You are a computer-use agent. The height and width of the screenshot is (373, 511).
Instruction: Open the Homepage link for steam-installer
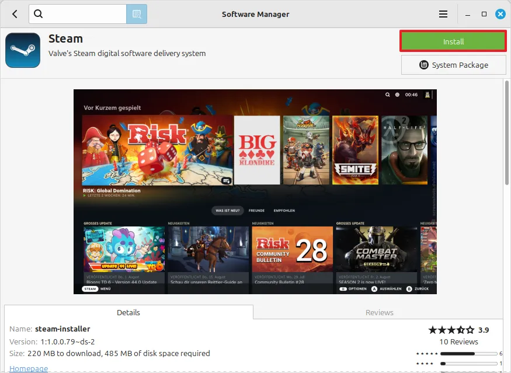click(x=29, y=368)
